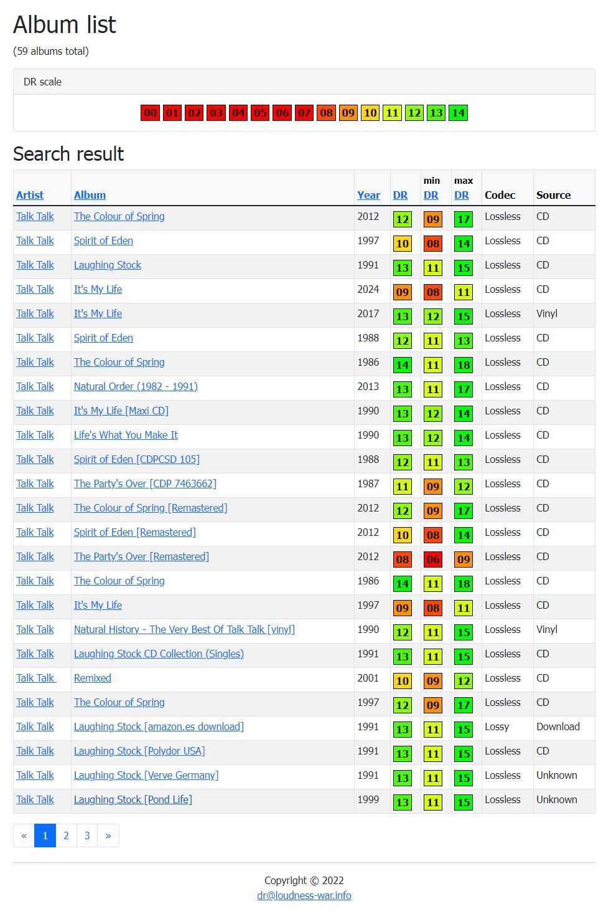The width and height of the screenshot is (606, 914).
Task: Open the Remixed album link
Action: [93, 678]
